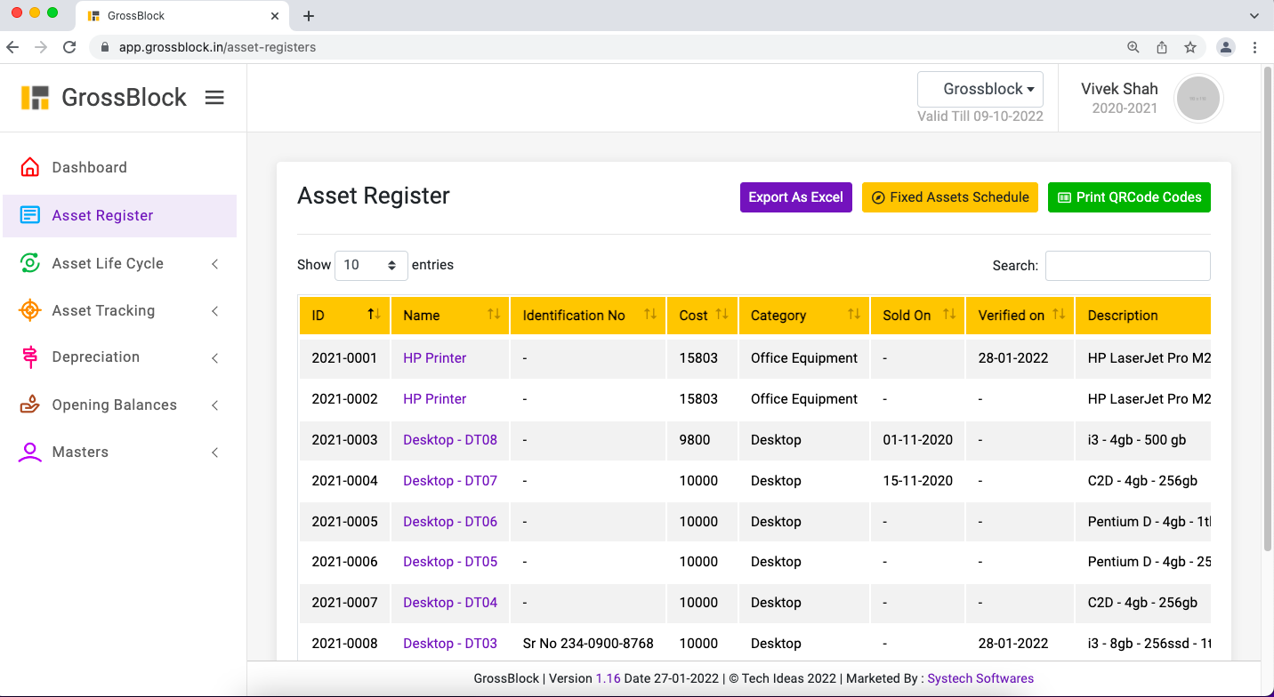
Task: Open Asset Register in sidebar menu
Action: tap(102, 216)
